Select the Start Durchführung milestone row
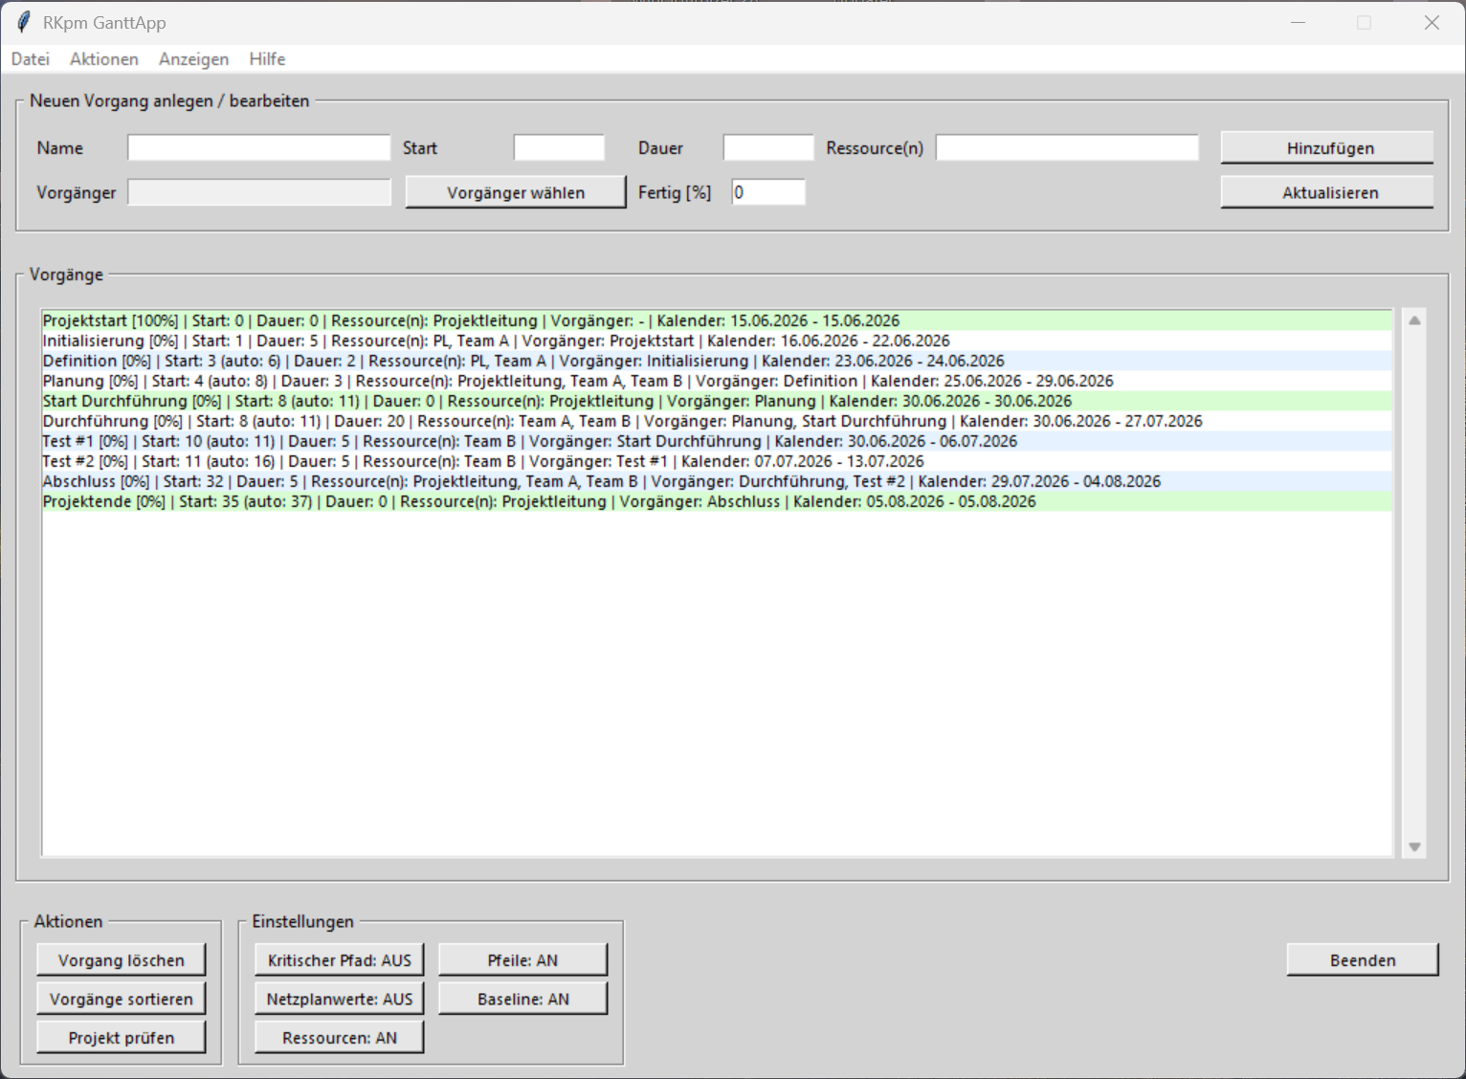 point(717,401)
